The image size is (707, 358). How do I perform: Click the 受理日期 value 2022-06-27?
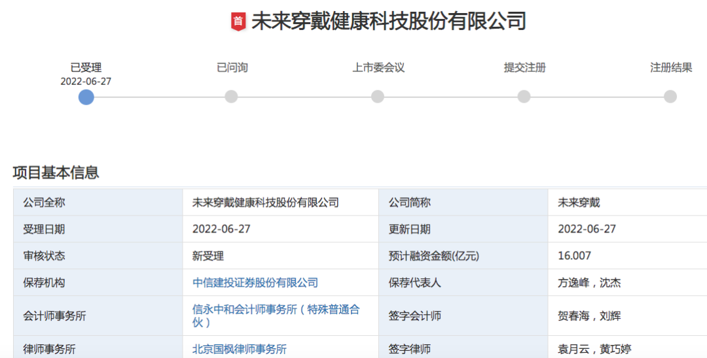tap(221, 229)
